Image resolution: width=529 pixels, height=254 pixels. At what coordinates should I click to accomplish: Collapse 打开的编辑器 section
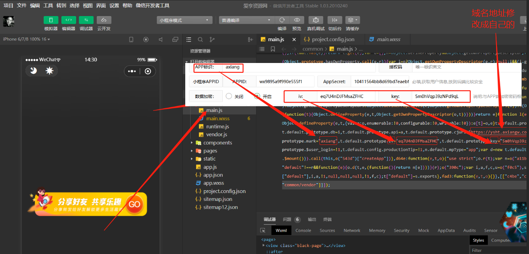pos(187,61)
